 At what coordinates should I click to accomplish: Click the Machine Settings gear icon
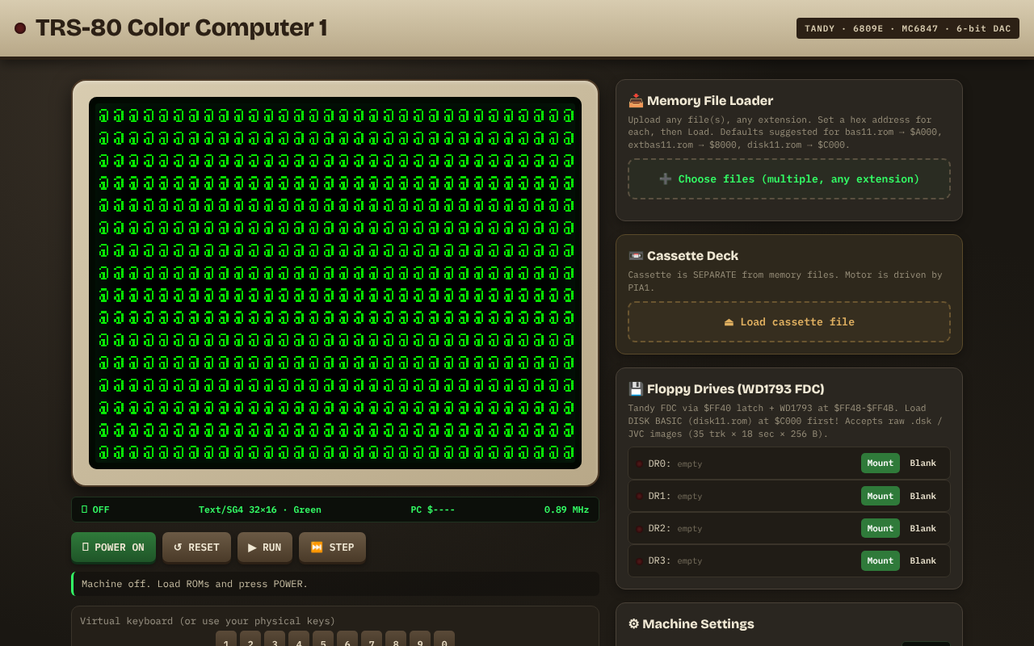click(633, 624)
